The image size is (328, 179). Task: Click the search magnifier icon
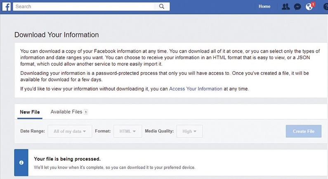pos(162,7)
